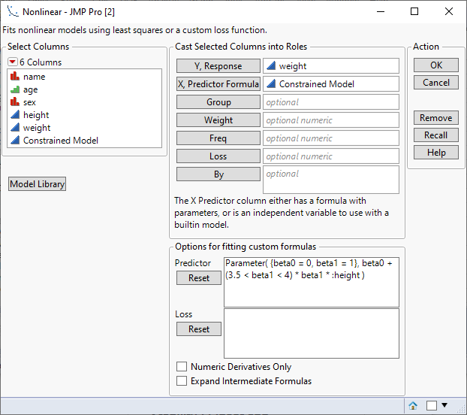Enable Numeric Derivatives Only
This screenshot has width=467, height=415.
(181, 367)
